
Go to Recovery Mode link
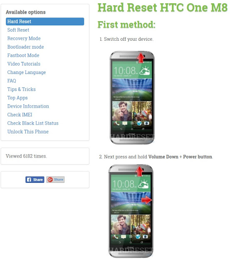pyautogui.click(x=24, y=38)
